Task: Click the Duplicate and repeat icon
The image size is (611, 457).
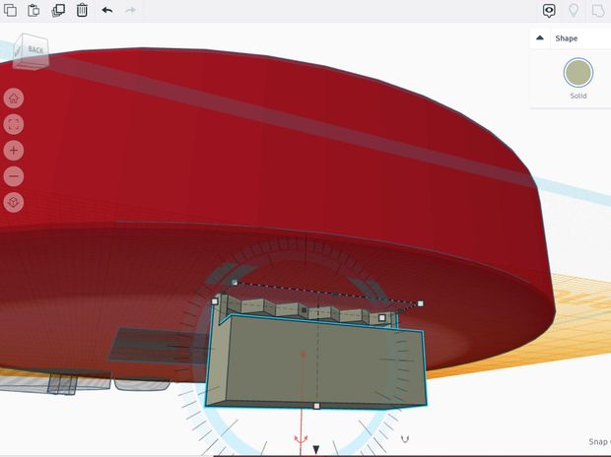Action: (58, 10)
